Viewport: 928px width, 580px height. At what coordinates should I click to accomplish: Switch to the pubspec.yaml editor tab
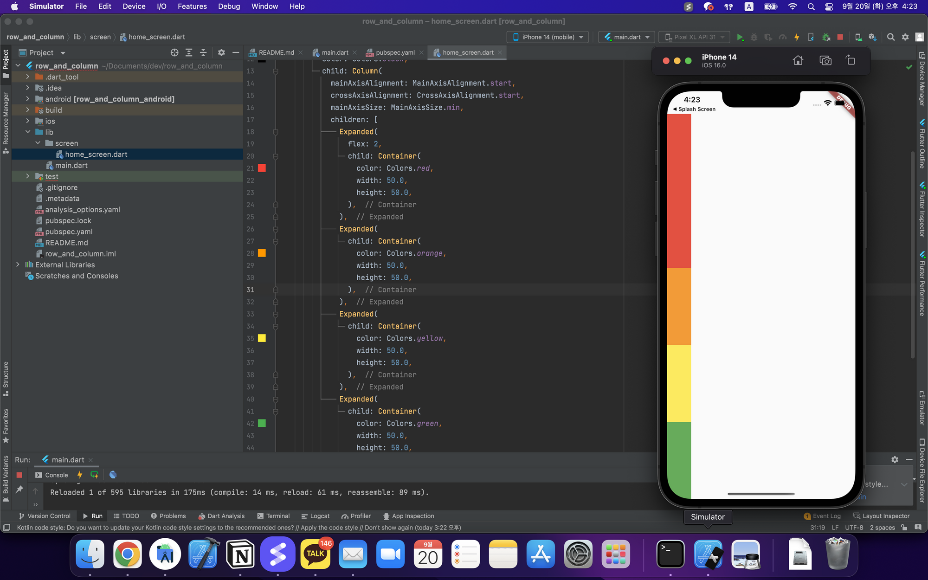[395, 52]
